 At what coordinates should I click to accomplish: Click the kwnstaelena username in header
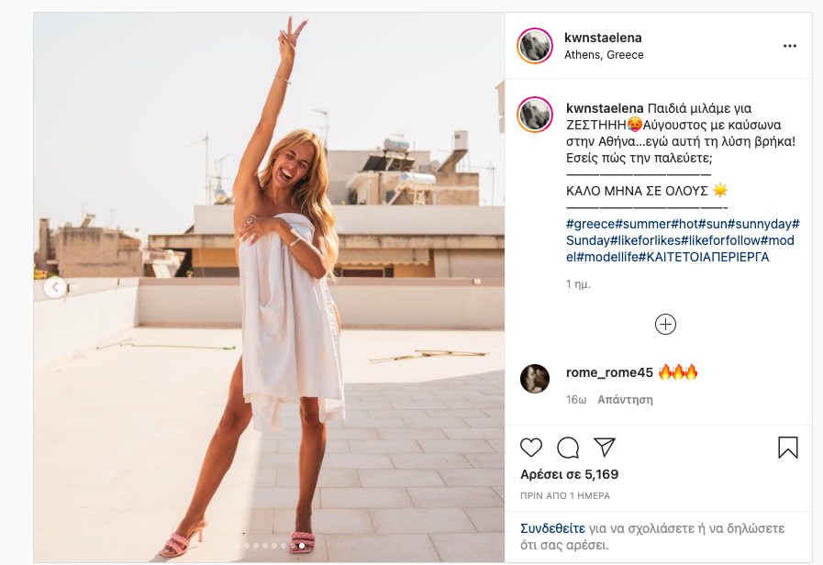(x=603, y=38)
